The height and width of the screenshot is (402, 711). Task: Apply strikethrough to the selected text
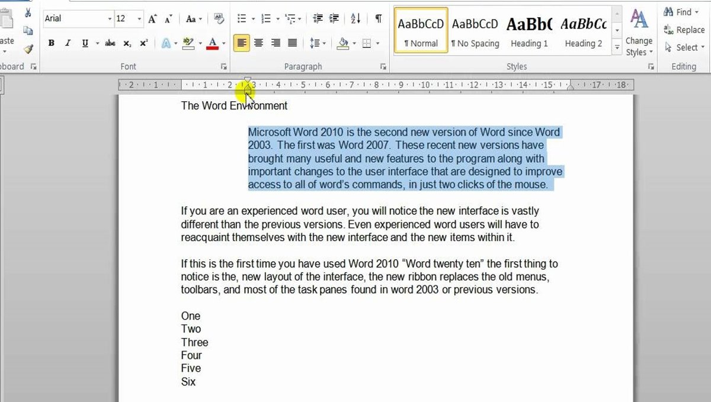point(110,43)
